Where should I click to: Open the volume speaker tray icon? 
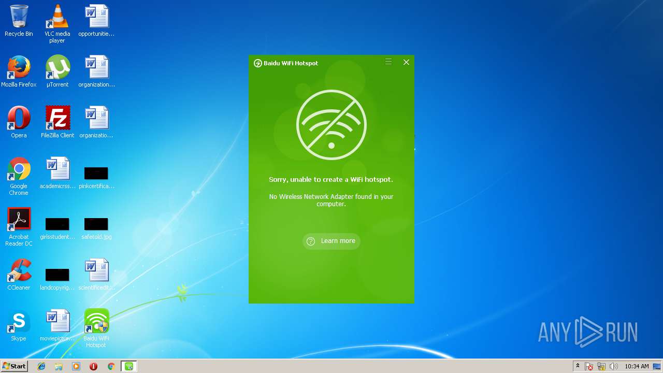coord(614,366)
